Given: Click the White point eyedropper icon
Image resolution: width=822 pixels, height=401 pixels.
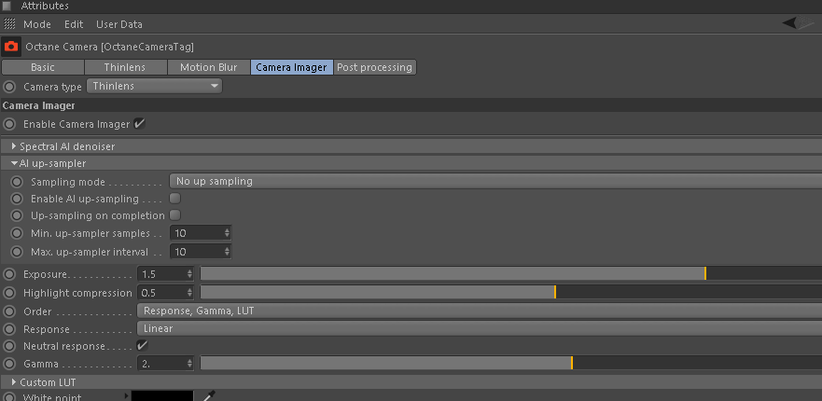Looking at the screenshot, I should 209,396.
